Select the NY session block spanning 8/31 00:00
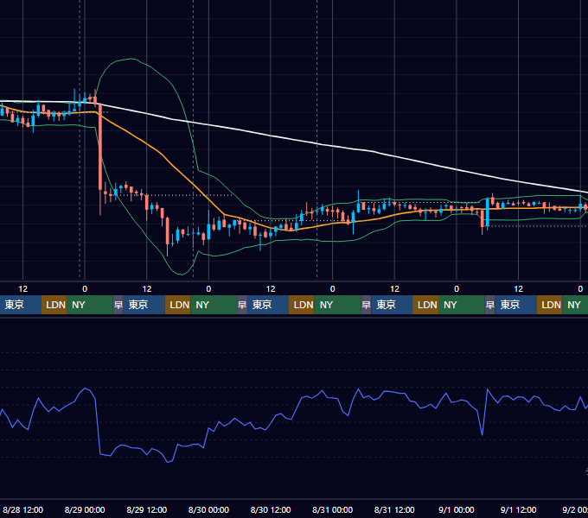 click(x=337, y=305)
